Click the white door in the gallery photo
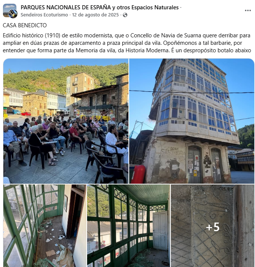Screen dimensions: 255x267 point(160,231)
